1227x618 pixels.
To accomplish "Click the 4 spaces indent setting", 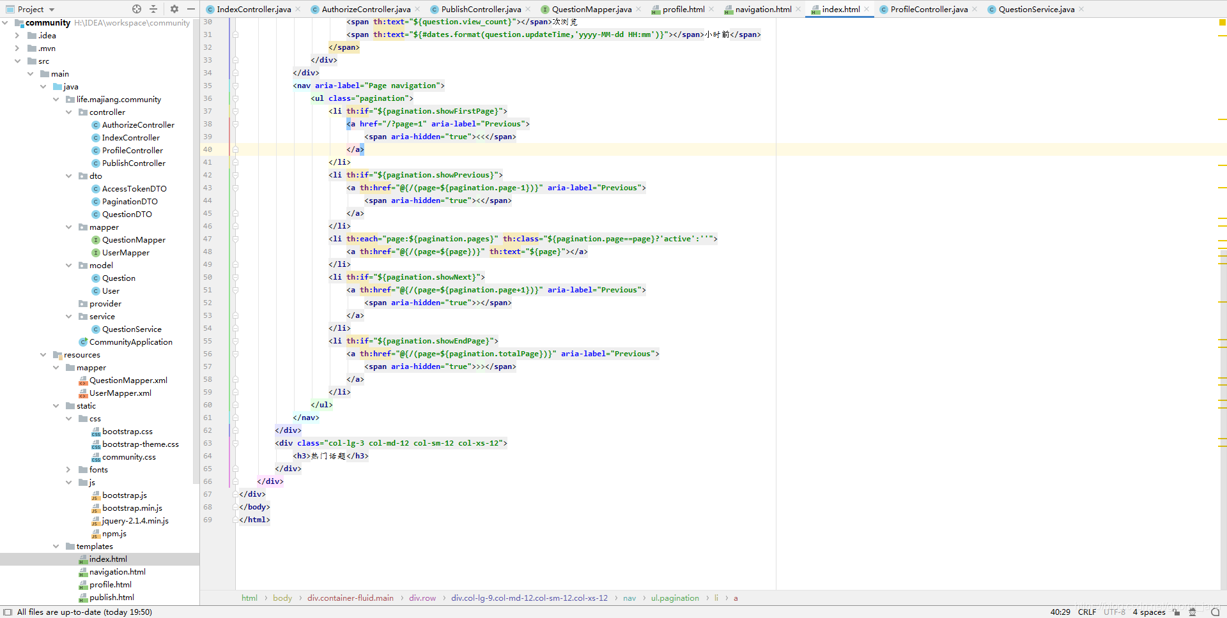I will pos(1149,612).
